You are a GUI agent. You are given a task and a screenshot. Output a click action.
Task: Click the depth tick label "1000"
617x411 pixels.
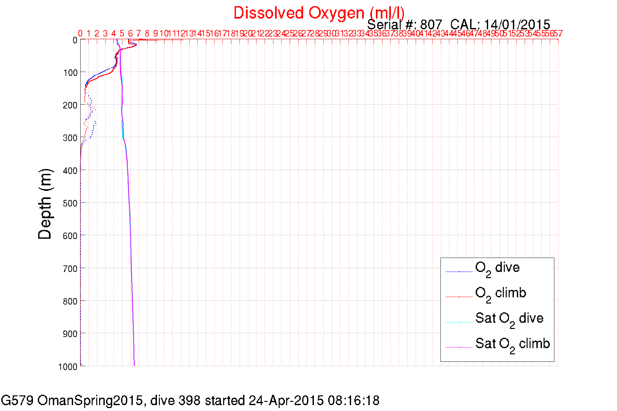click(x=68, y=367)
